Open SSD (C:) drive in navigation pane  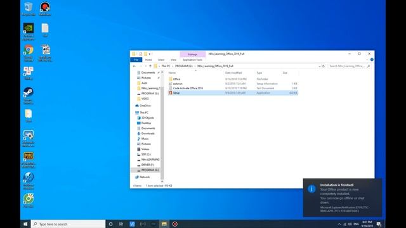pyautogui.click(x=144, y=155)
